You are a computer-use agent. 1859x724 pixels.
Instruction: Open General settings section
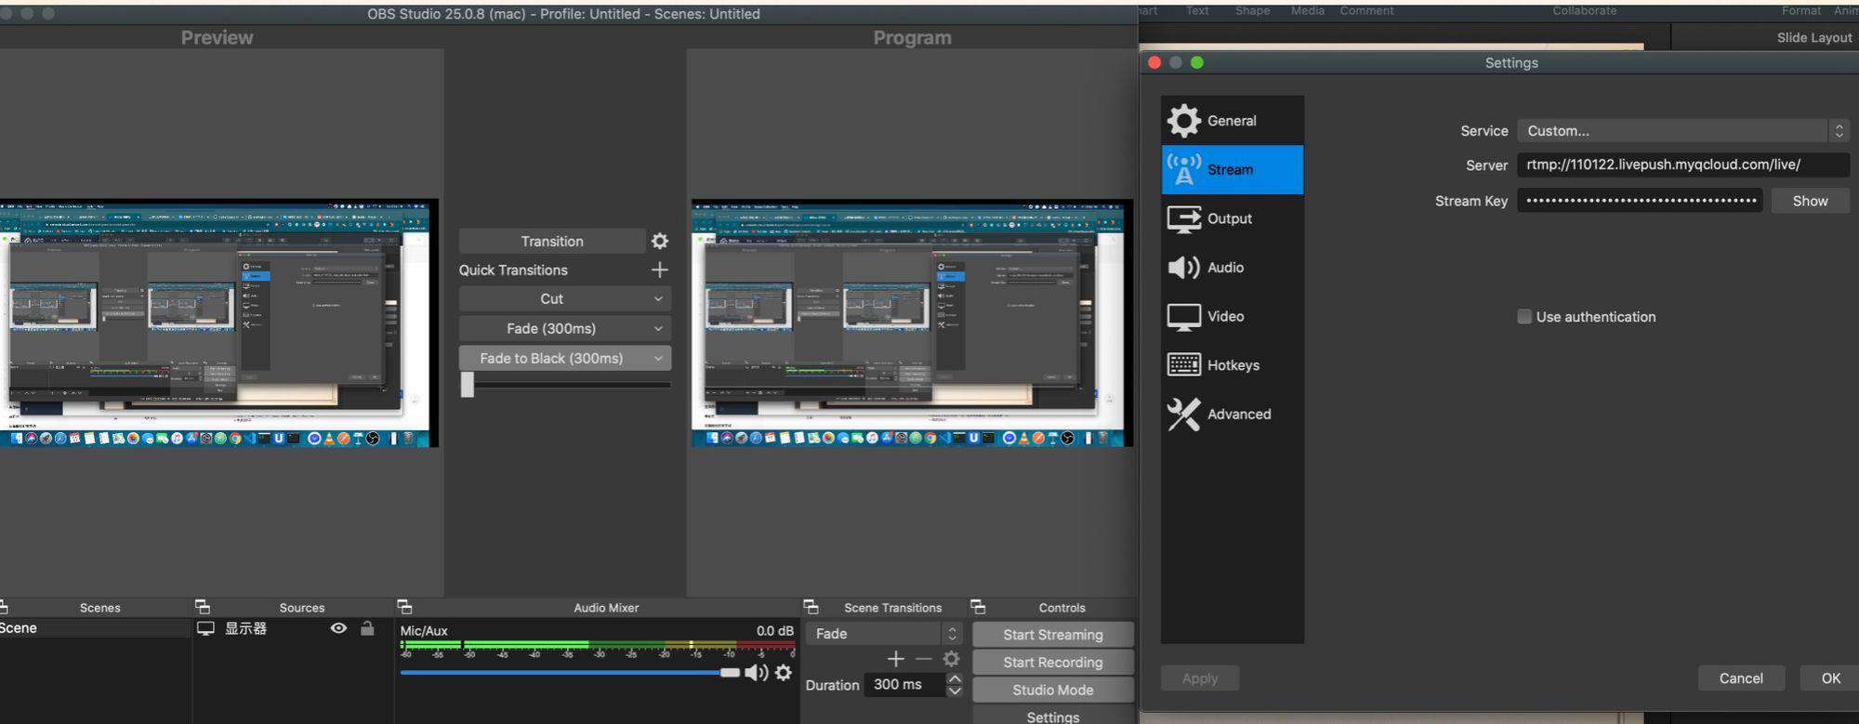(x=1232, y=121)
